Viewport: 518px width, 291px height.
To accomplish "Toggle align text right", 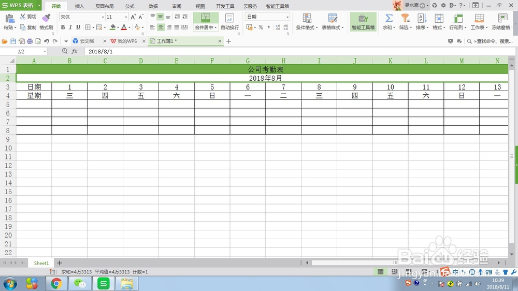I will tap(169, 27).
